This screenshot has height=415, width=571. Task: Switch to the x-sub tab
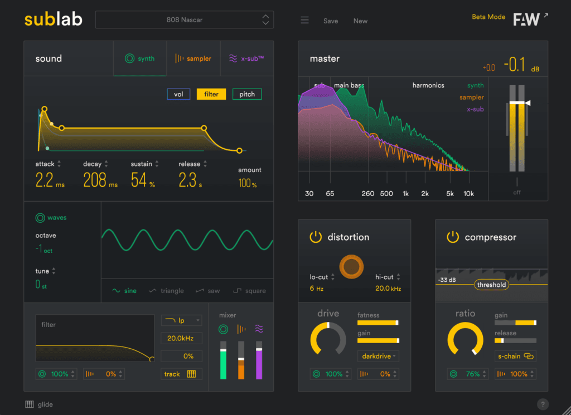coord(246,58)
